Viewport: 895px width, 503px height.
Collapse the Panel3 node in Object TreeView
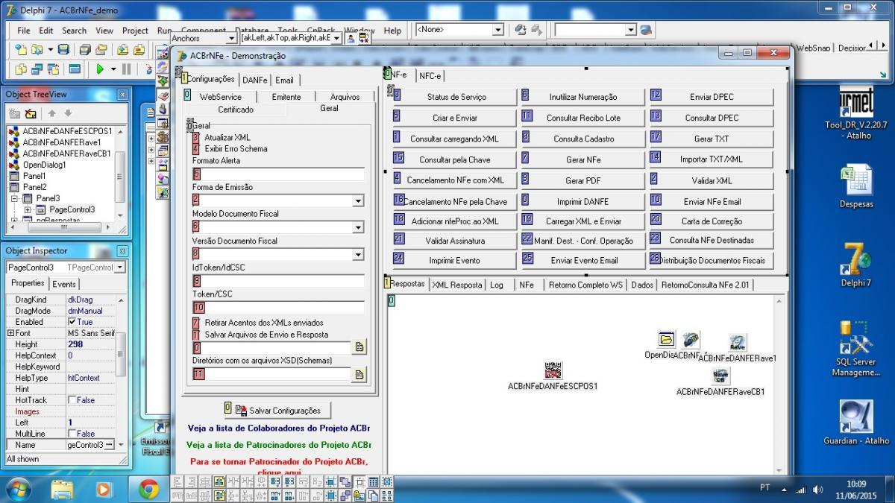[x=15, y=198]
